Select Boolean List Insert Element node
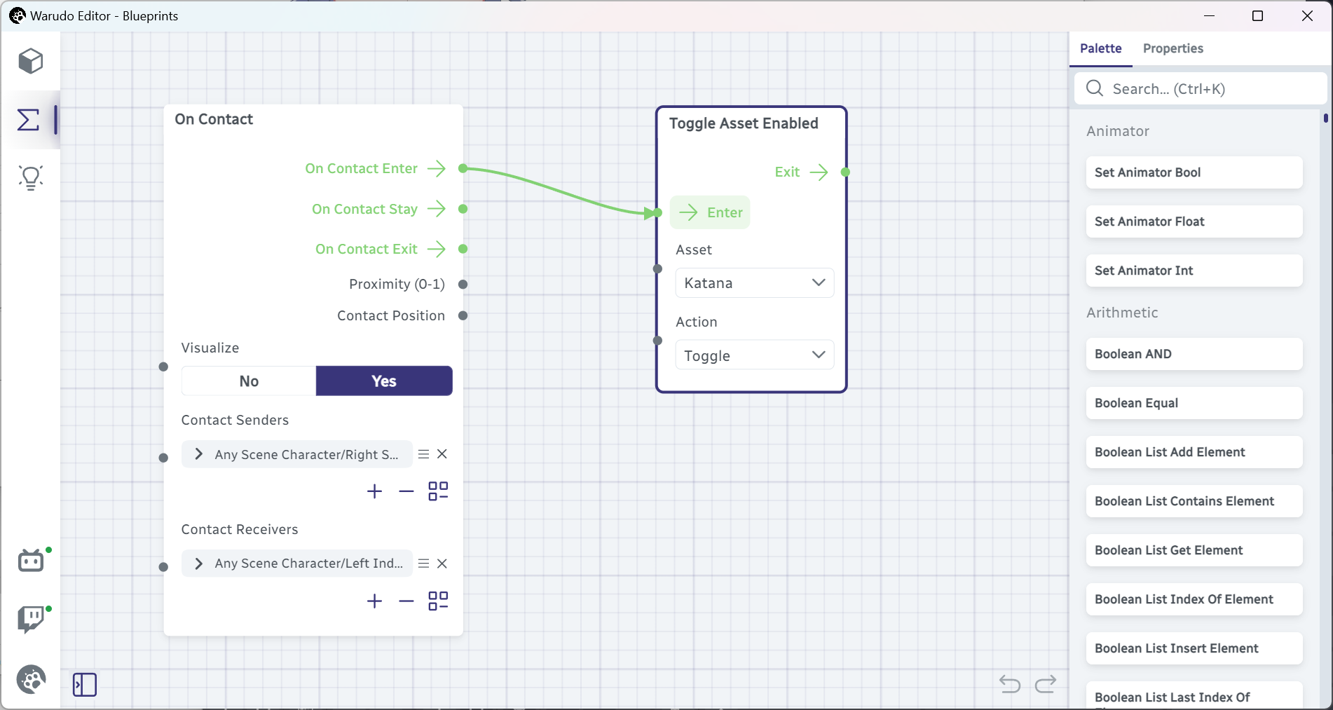The image size is (1333, 710). click(x=1194, y=648)
